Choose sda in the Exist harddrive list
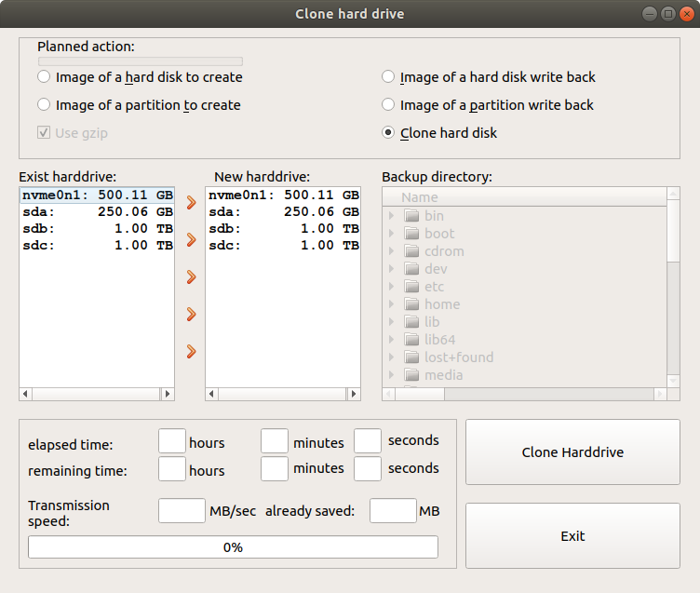This screenshot has height=593, width=700. point(98,211)
